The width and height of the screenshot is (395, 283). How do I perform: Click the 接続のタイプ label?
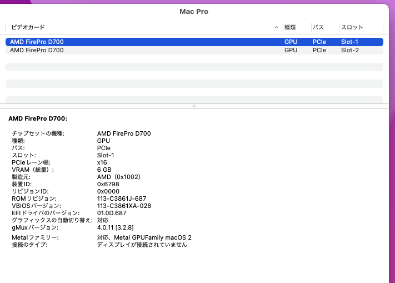tap(29, 245)
